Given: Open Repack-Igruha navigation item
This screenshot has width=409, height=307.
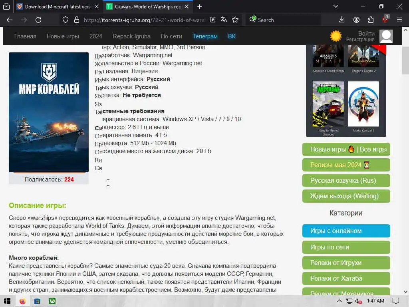Looking at the screenshot, I should (x=131, y=36).
